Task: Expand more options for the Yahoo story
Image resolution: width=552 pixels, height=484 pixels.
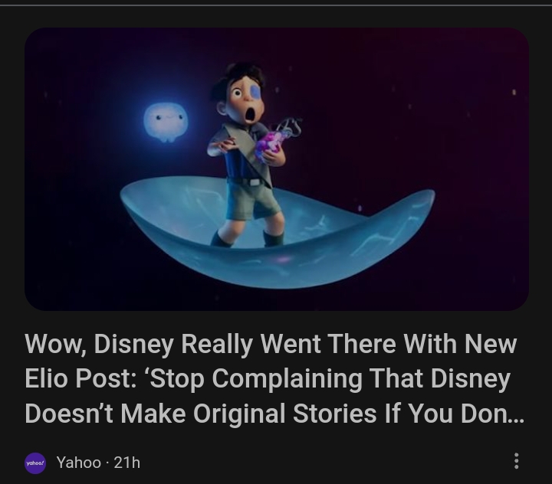Action: pos(516,461)
